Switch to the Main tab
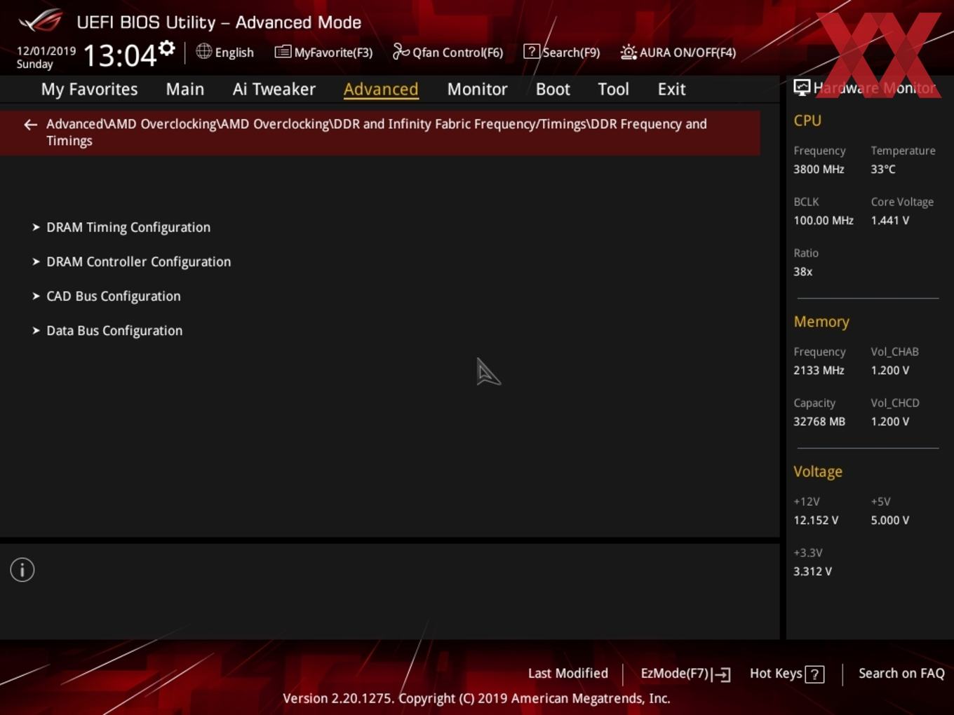 [x=185, y=89]
